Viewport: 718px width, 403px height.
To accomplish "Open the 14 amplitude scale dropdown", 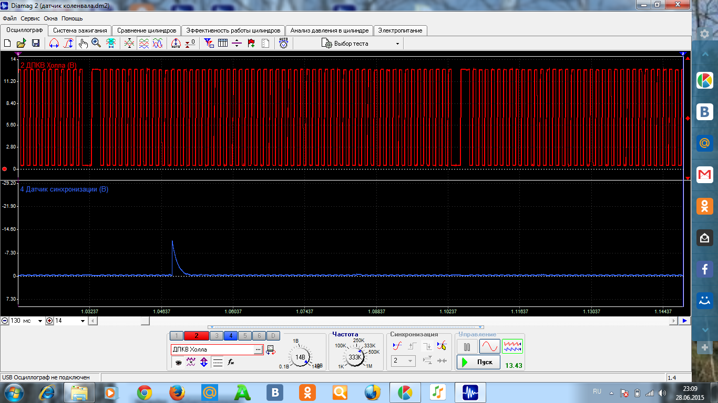I will 82,321.
